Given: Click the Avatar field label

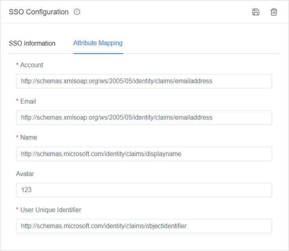Looking at the screenshot, I should [x=25, y=174].
